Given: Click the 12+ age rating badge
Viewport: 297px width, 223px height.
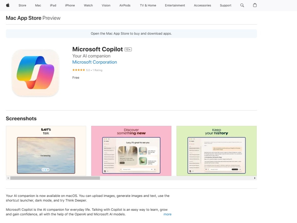Looking at the screenshot, I should tap(128, 49).
